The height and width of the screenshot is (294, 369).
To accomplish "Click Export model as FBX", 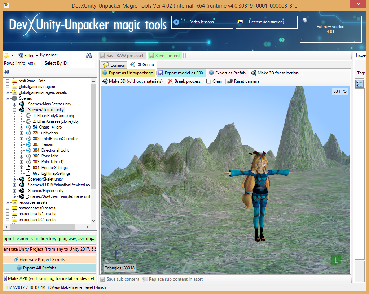I will 181,73.
